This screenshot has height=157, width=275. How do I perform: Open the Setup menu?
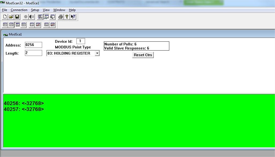35,10
